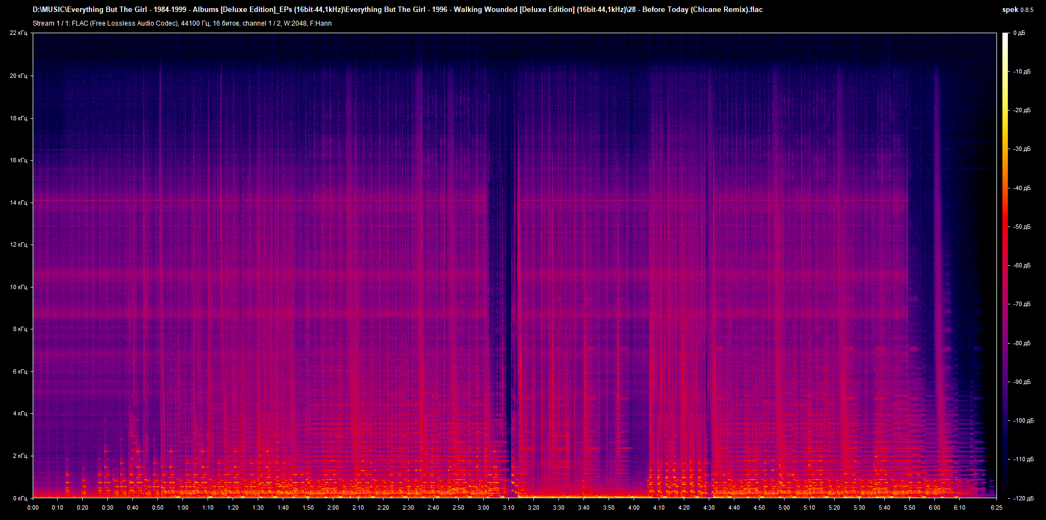Click the '1:00' time axis label

183,507
